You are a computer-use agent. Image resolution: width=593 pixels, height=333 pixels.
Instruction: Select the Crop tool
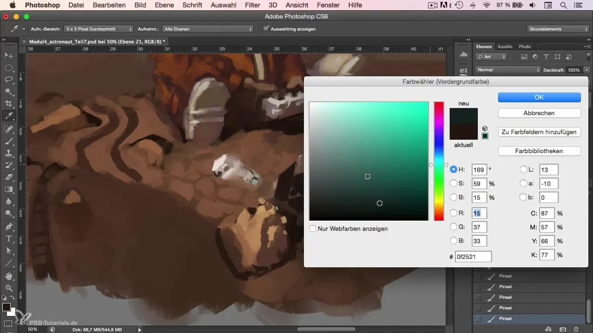pyautogui.click(x=8, y=103)
